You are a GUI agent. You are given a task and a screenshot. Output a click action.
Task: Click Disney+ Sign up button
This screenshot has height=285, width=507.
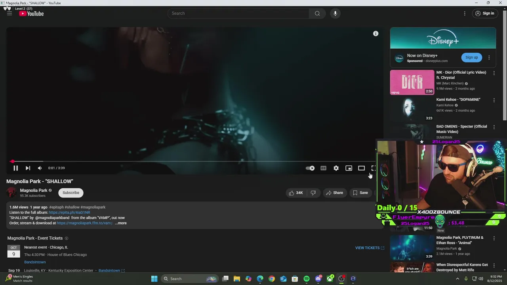point(471,57)
